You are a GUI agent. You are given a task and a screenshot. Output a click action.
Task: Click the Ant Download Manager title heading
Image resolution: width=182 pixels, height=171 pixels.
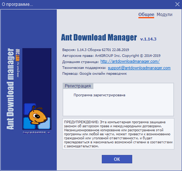[99, 37]
